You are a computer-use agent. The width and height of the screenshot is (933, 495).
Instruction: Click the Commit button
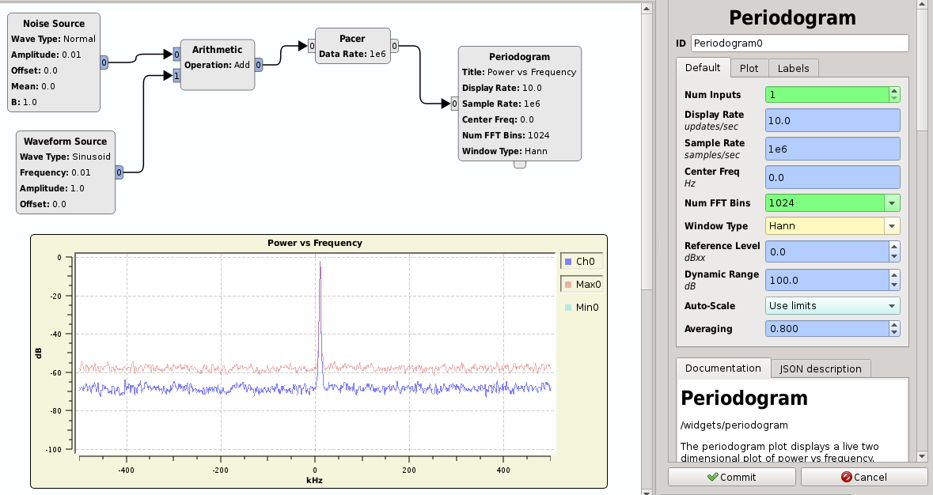[x=731, y=477]
